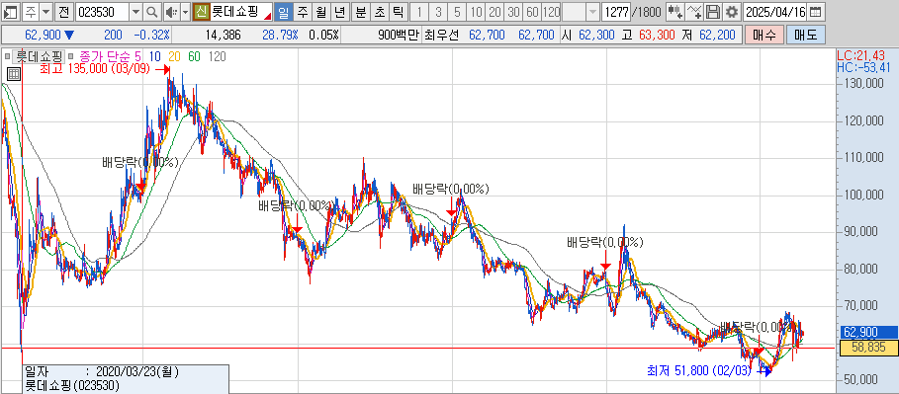Screen dimensions: 899x394
Task: Click the -0.32% change rate value
Action: coord(152,35)
